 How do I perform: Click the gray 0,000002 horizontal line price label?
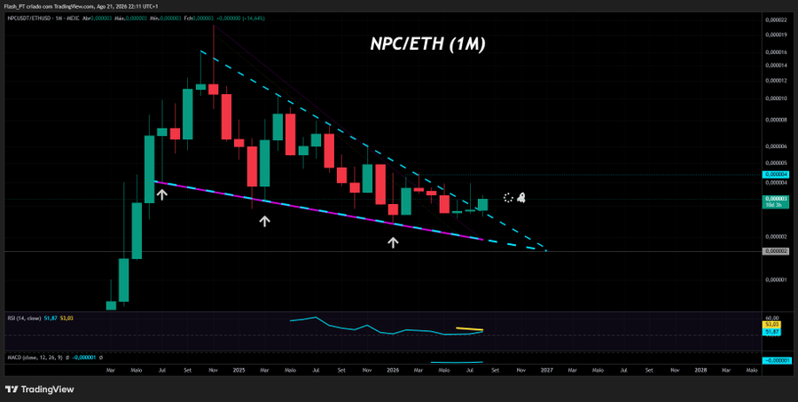tap(776, 252)
